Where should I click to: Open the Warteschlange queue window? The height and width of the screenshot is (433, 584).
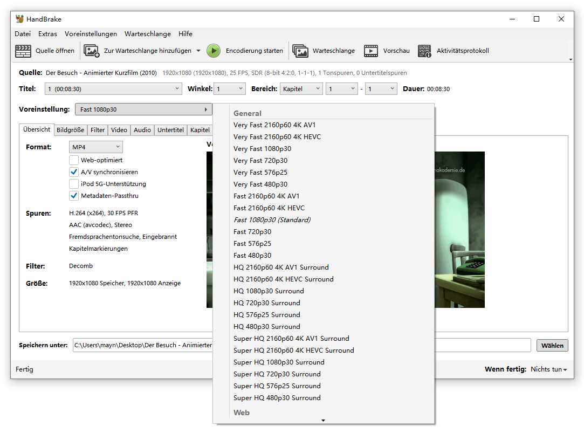point(324,51)
